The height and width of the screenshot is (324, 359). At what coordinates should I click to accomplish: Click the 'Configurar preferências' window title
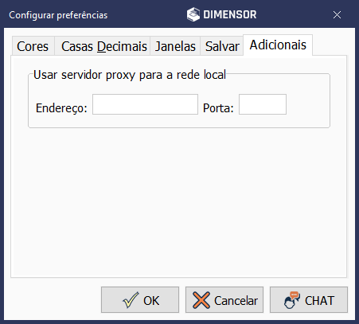pos(58,15)
